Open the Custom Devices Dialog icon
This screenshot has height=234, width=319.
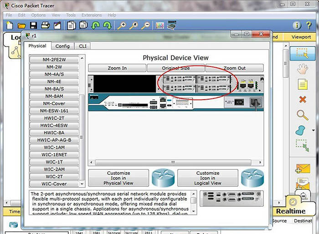(171, 25)
